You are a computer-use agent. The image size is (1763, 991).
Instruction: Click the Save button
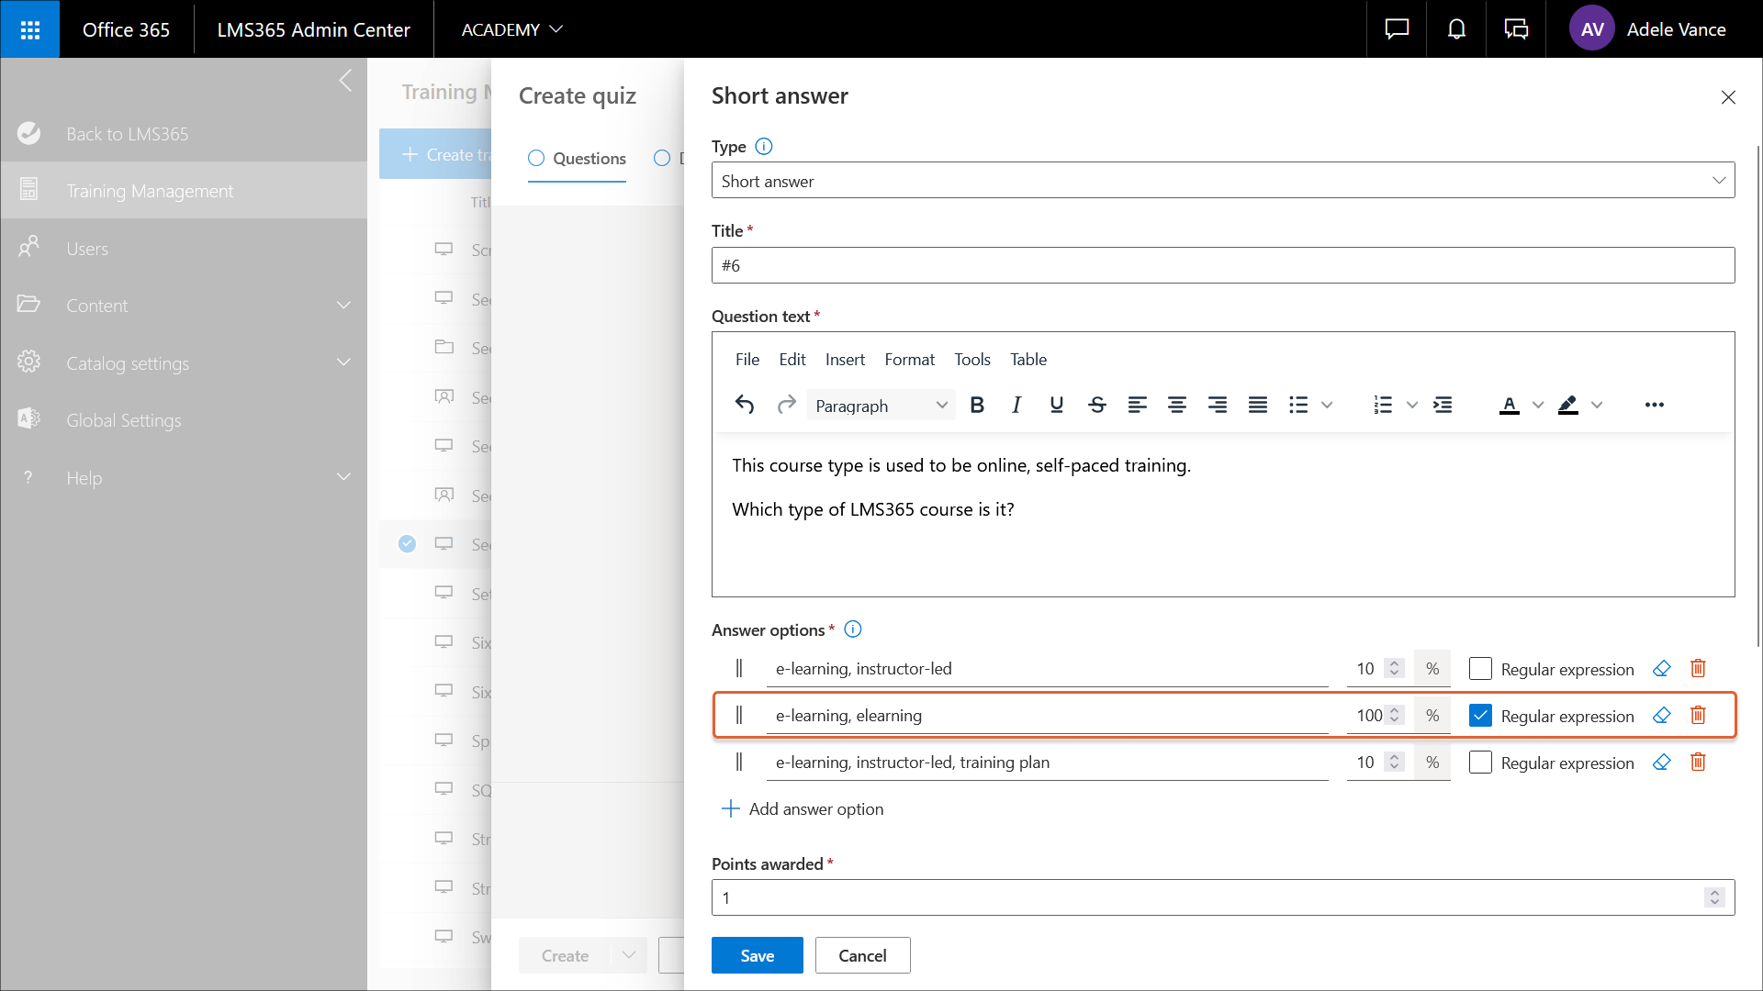coord(757,955)
